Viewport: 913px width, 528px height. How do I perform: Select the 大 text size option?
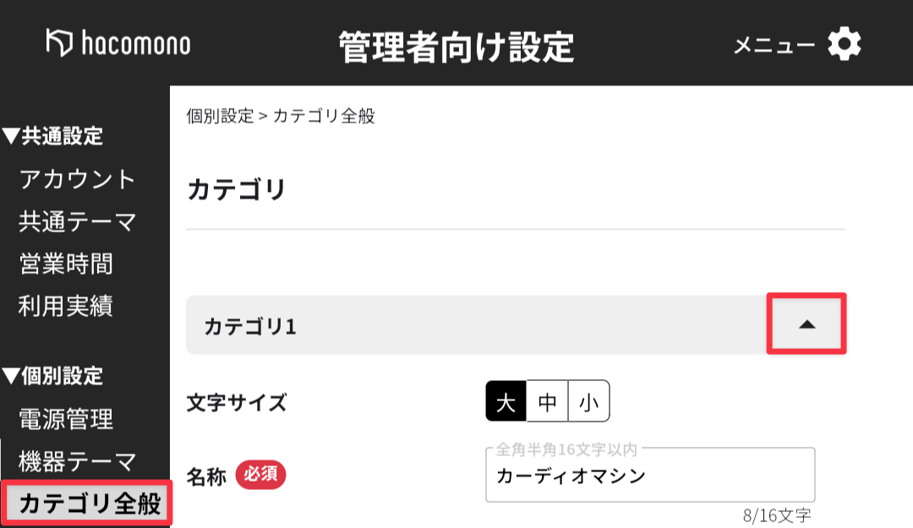pyautogui.click(x=506, y=401)
